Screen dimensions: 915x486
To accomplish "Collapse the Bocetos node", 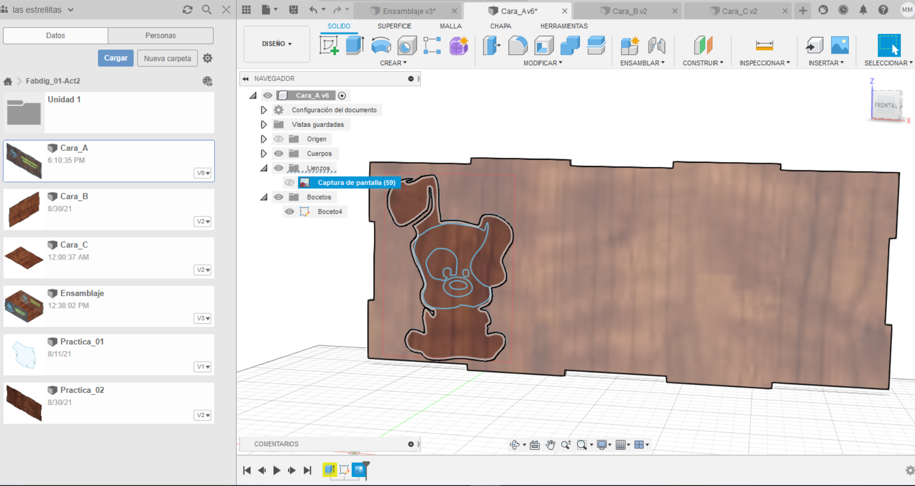I will click(264, 197).
